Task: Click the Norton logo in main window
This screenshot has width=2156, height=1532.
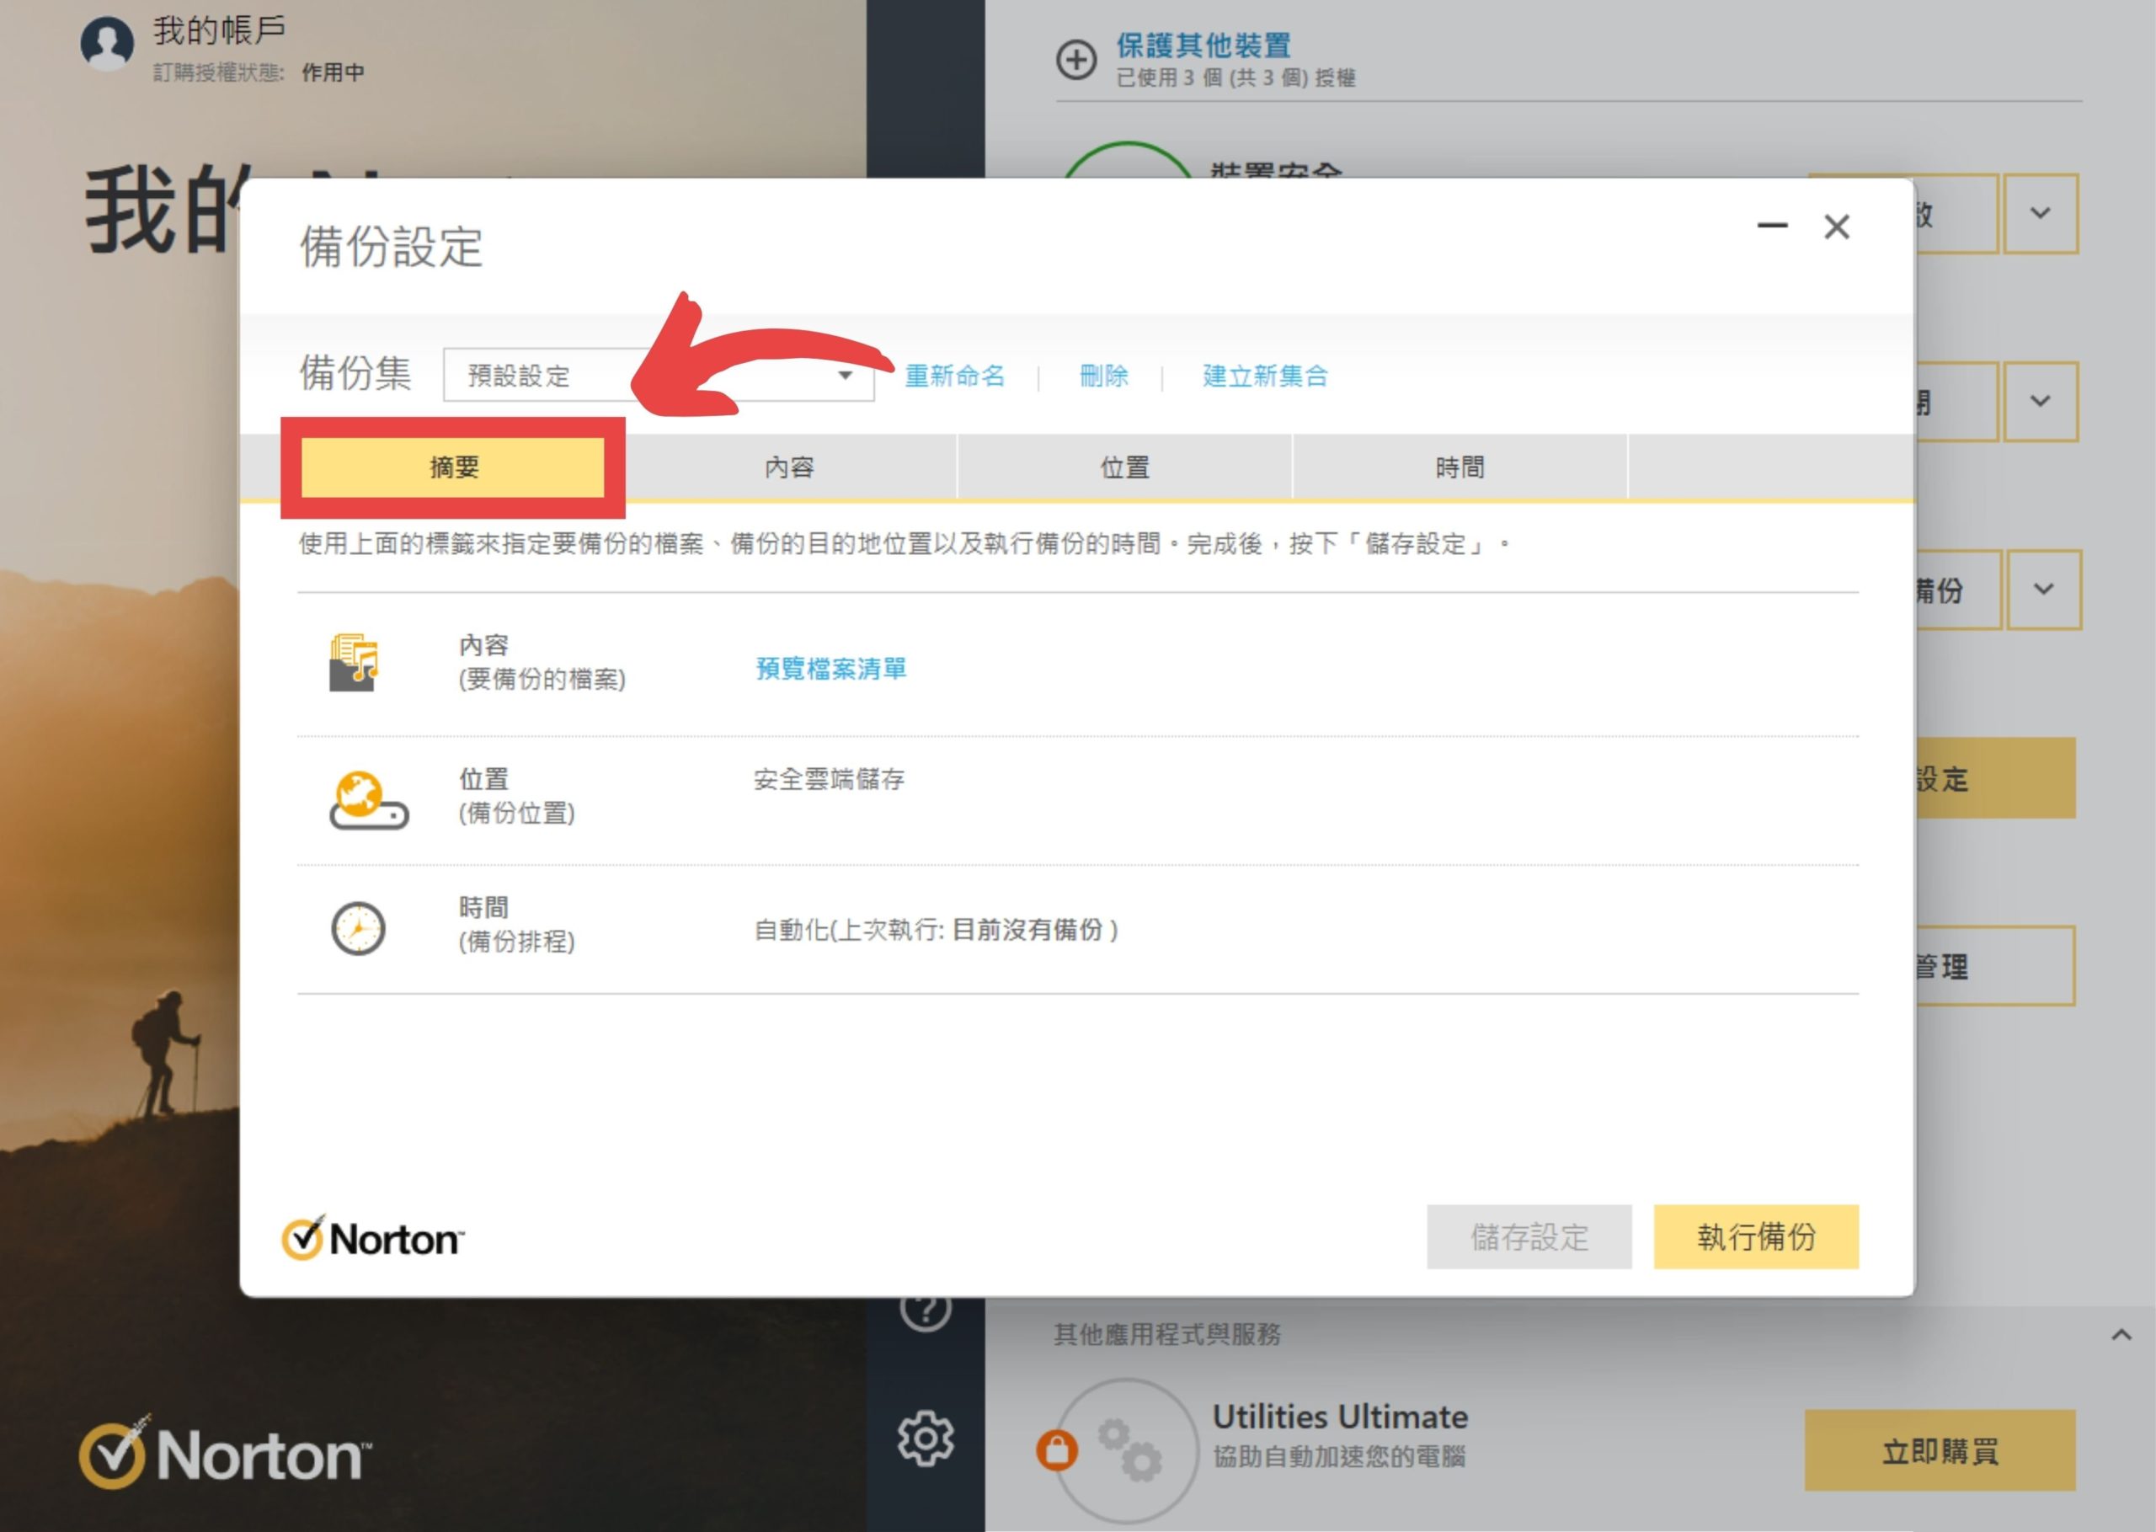Action: pyautogui.click(x=226, y=1453)
